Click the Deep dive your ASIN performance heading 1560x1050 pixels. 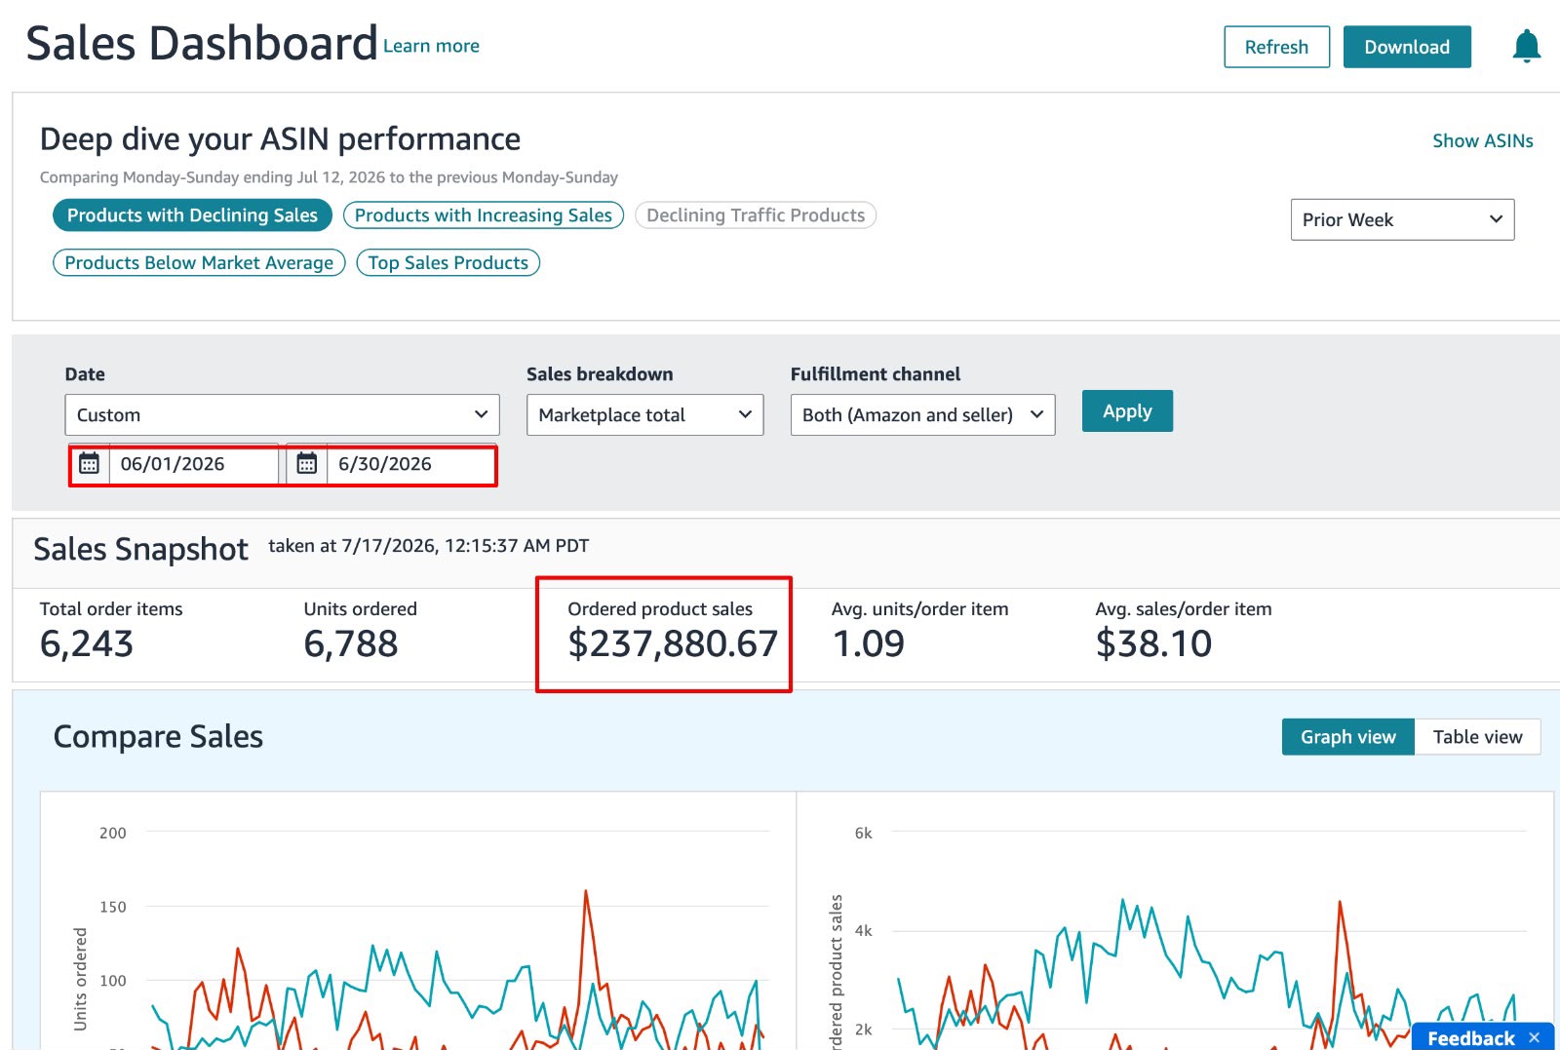pos(280,139)
